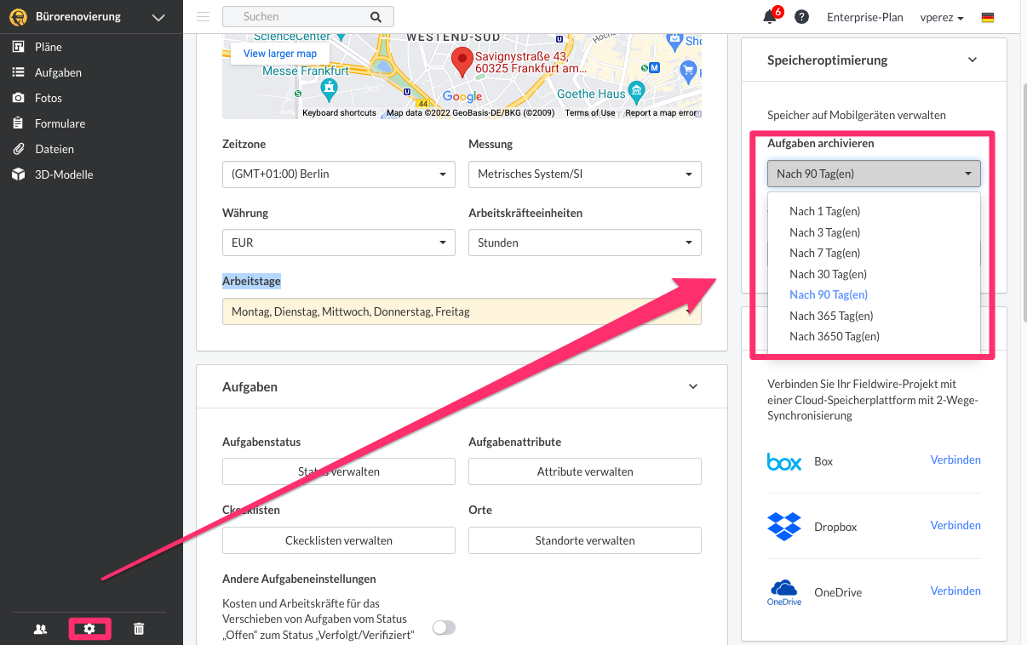
Task: Click the Enterprise-Plan label
Action: point(864,17)
